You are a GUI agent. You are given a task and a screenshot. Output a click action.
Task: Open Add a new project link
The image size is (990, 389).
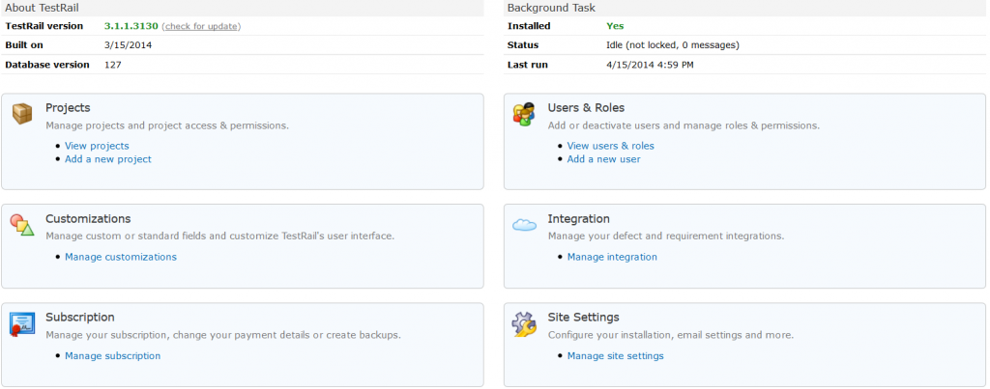click(108, 159)
